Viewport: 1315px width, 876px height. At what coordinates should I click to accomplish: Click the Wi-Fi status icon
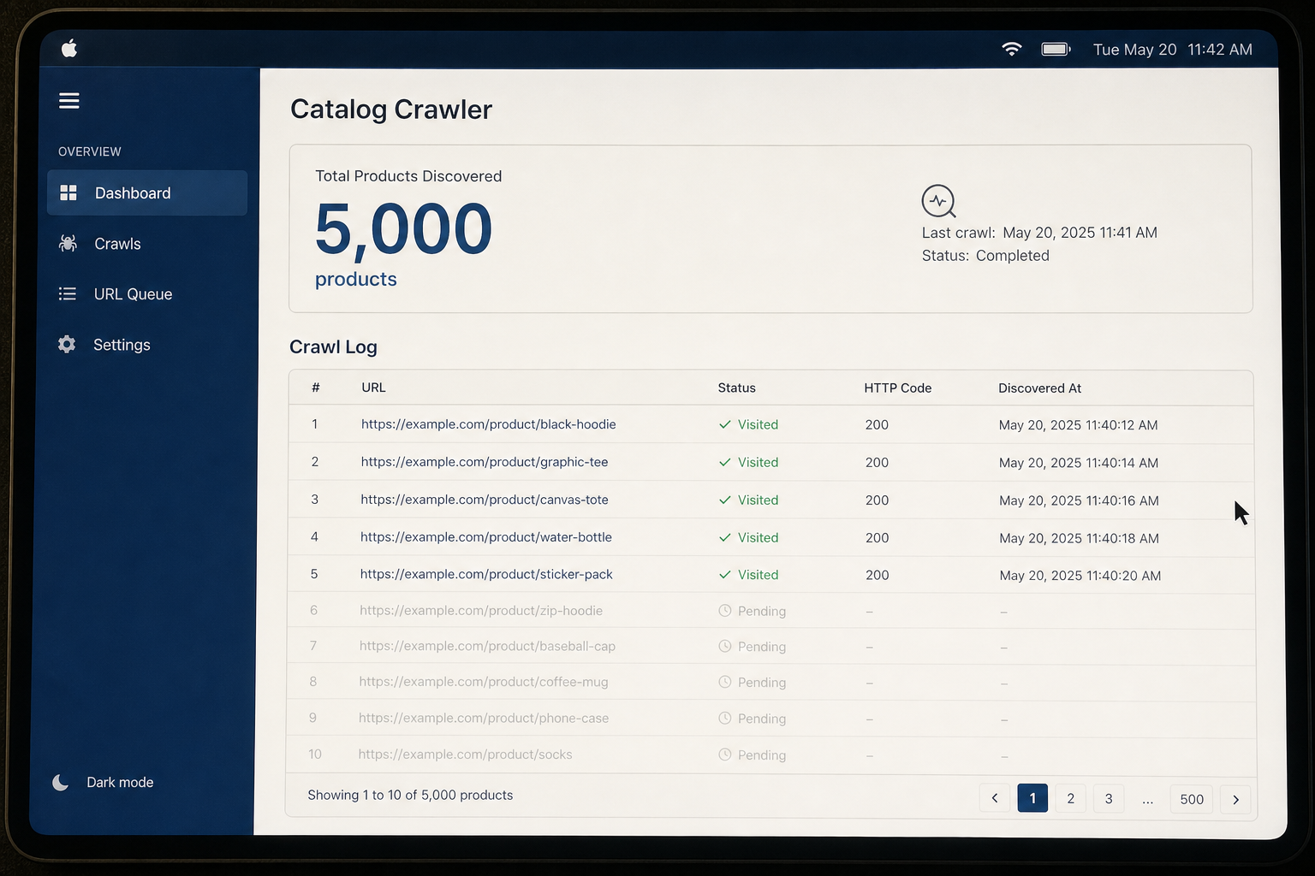coord(1012,49)
